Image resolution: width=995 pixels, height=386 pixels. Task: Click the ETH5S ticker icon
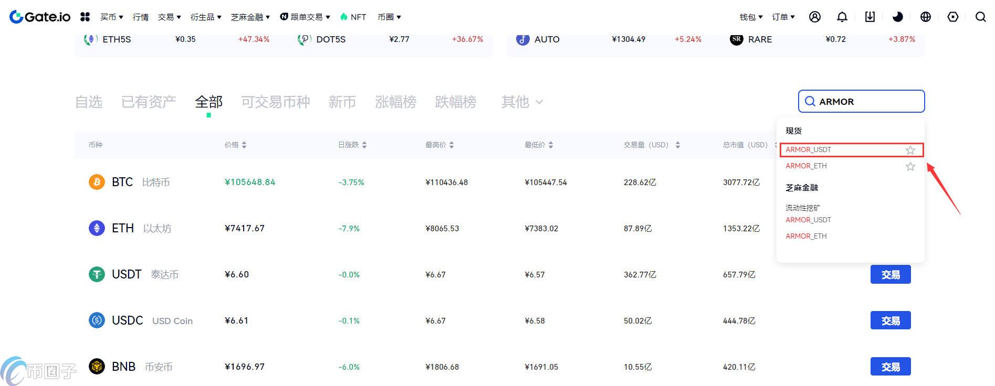[91, 39]
